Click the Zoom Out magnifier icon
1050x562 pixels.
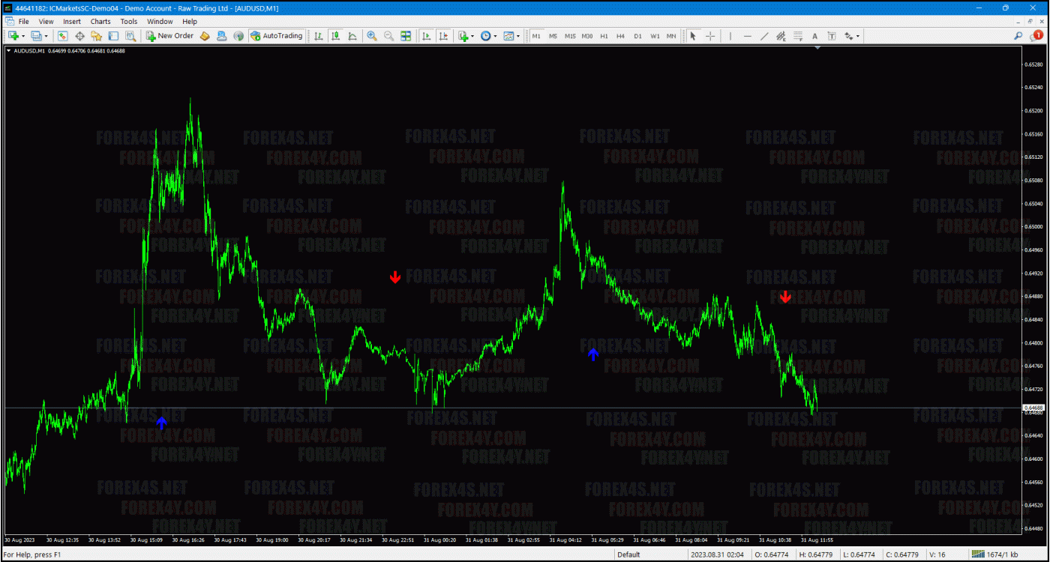(x=388, y=36)
